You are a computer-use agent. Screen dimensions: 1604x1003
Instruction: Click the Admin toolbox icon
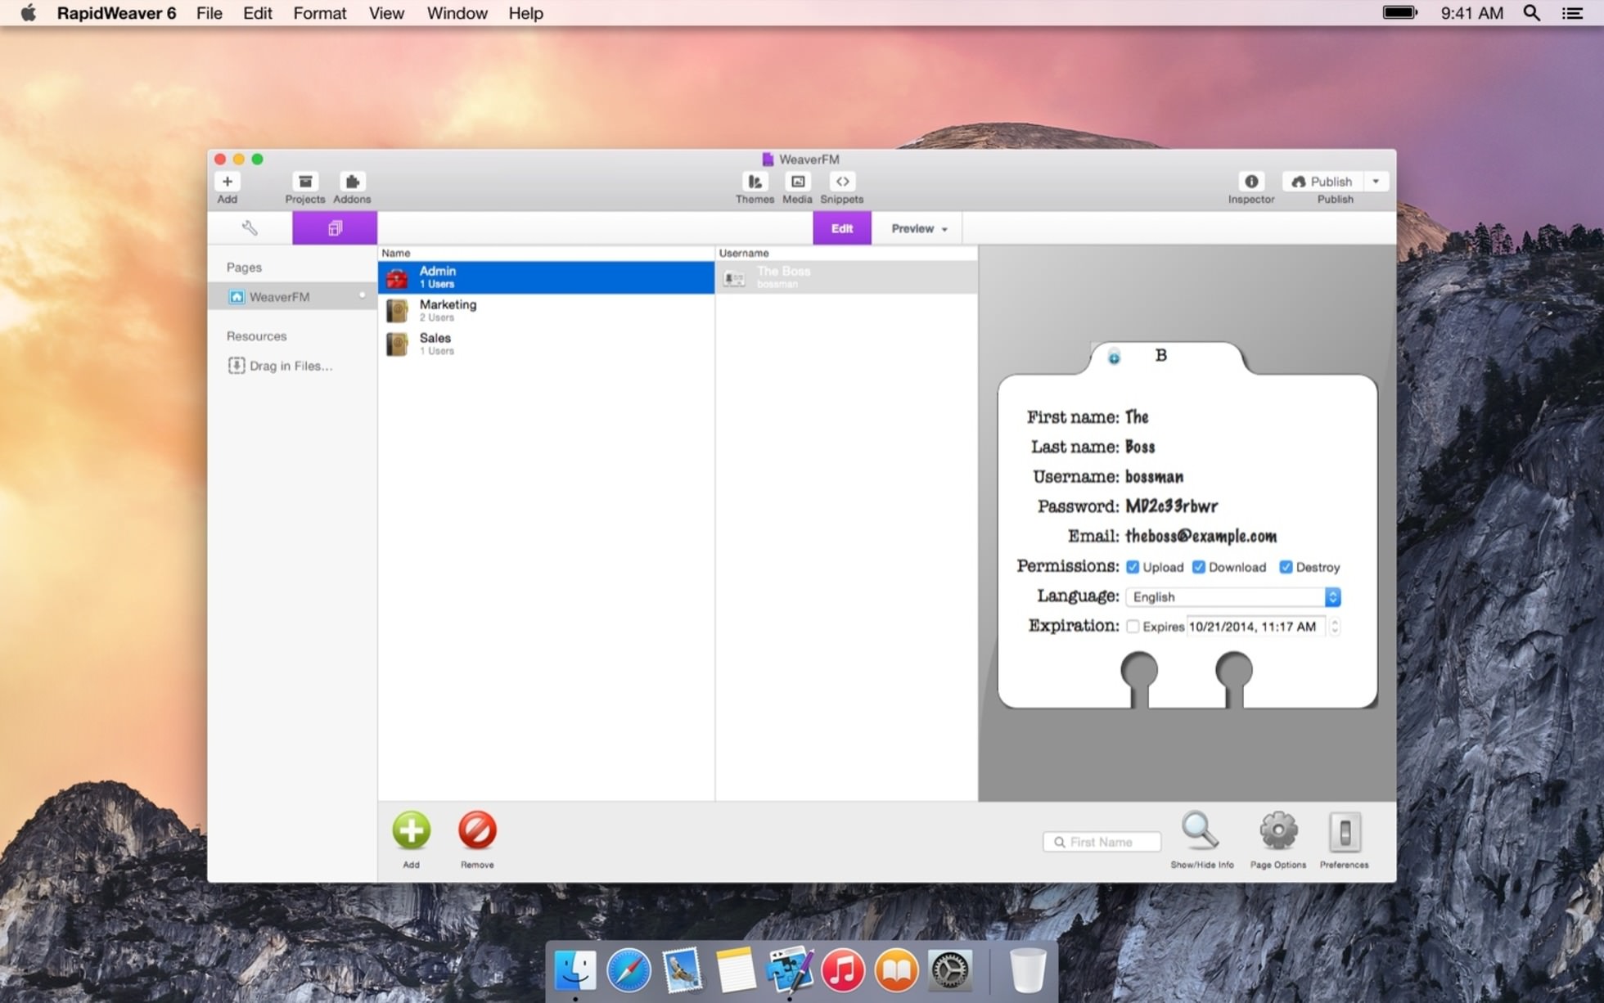pyautogui.click(x=397, y=278)
